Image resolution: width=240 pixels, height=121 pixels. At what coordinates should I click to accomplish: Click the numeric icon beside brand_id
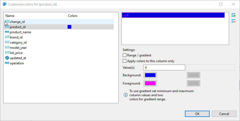coord(7,37)
